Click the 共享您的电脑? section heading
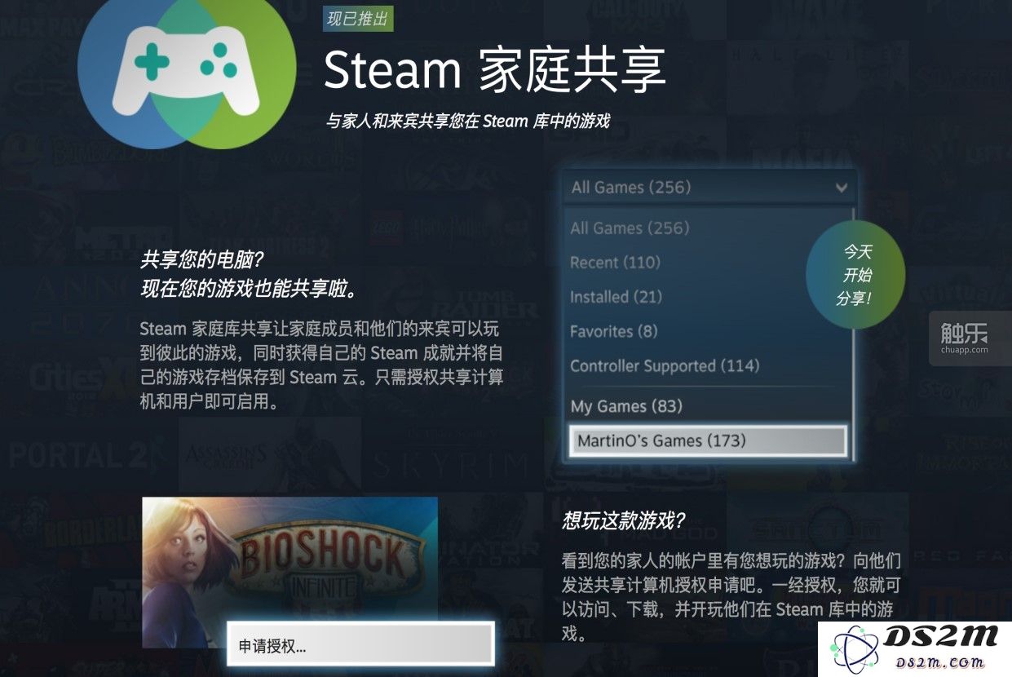This screenshot has width=1012, height=677. tap(203, 259)
